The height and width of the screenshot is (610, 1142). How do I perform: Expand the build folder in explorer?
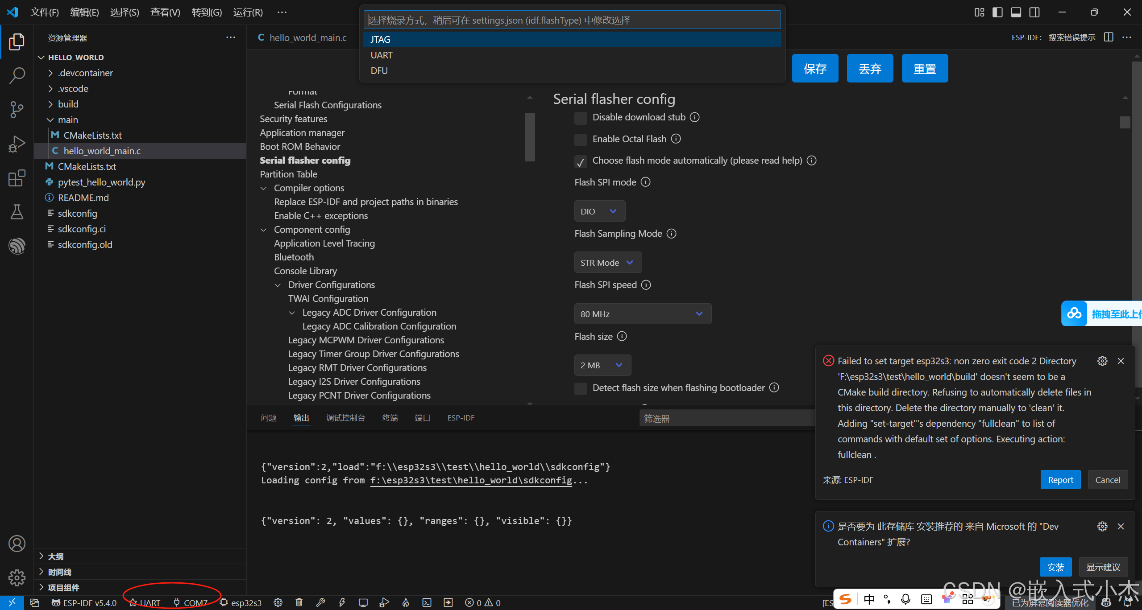click(68, 104)
